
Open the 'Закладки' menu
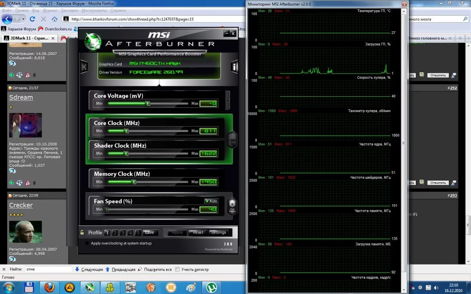(x=69, y=11)
